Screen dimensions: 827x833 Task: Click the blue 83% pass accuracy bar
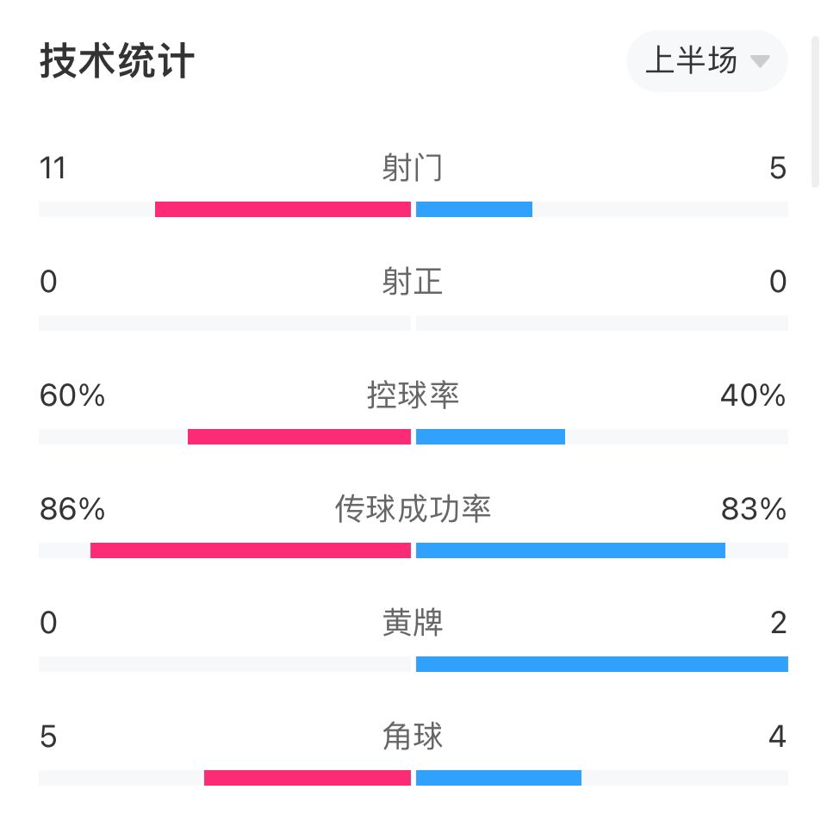tap(570, 550)
